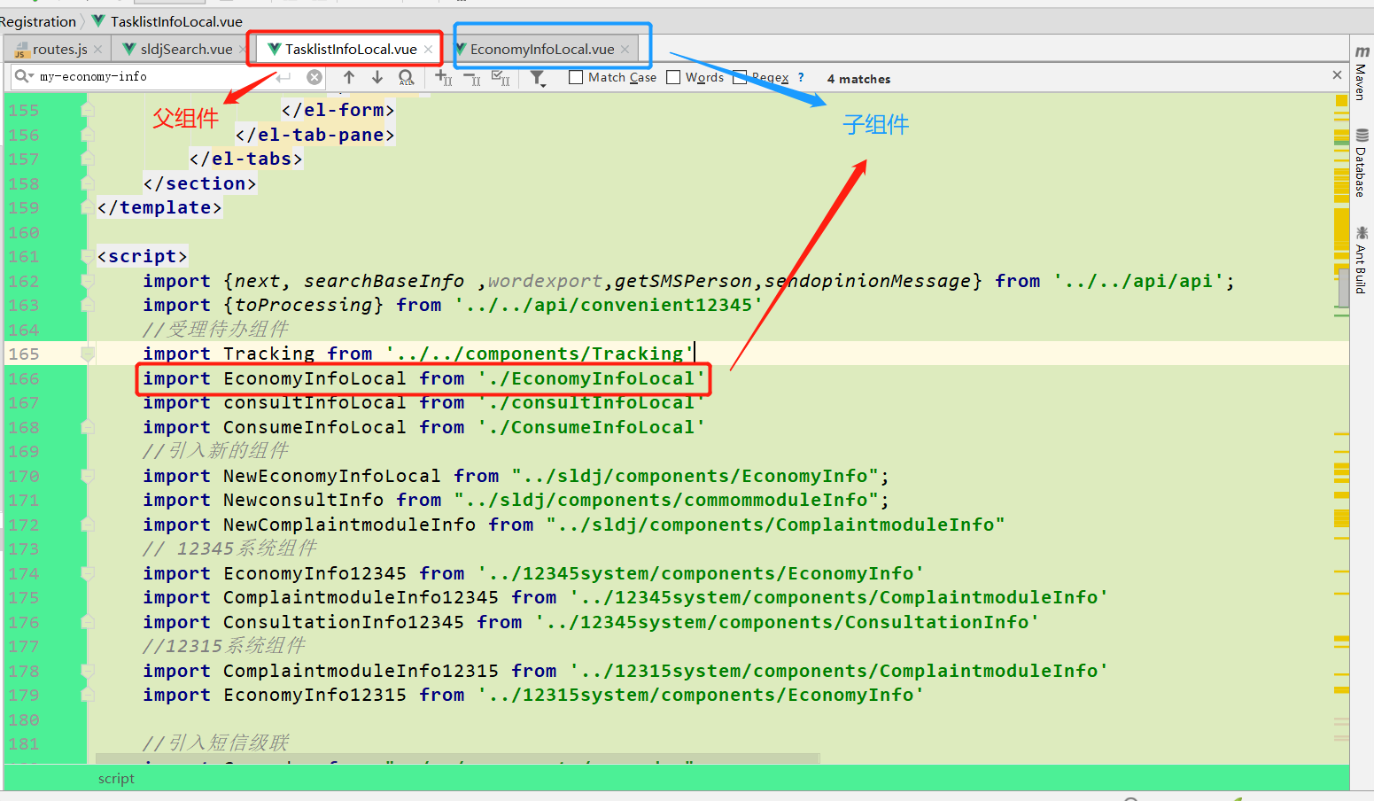Open the Maven tool window
The height and width of the screenshot is (801, 1374).
coord(1362,73)
